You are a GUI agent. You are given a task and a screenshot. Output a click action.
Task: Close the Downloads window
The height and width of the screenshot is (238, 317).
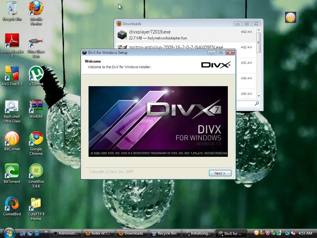coord(256,24)
